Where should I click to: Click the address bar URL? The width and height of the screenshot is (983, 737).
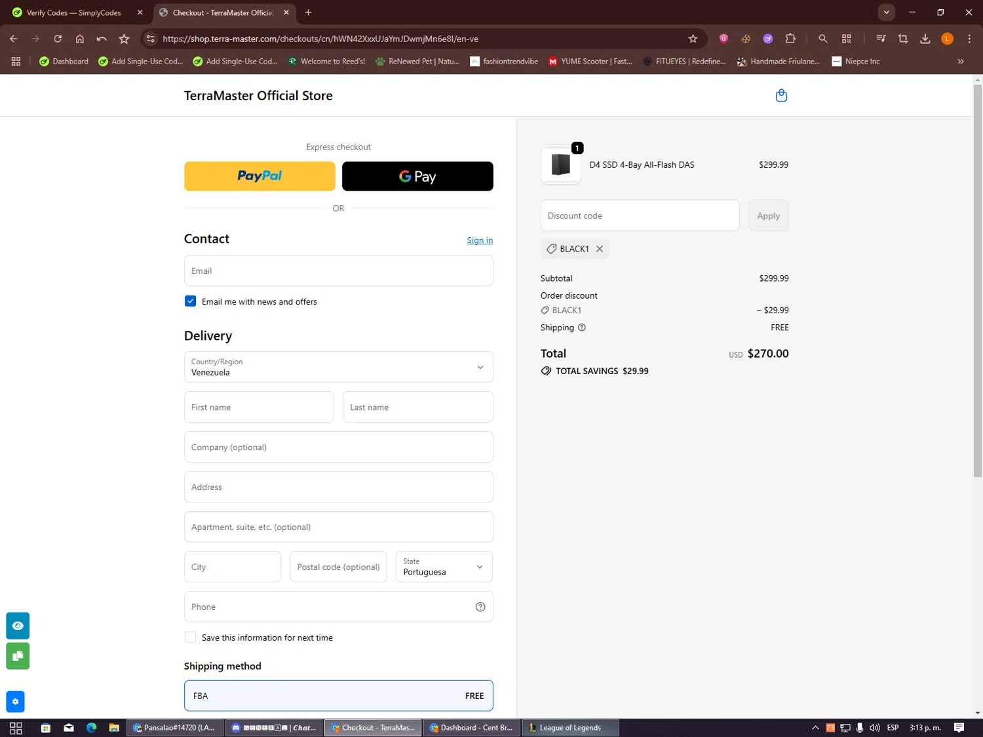click(x=320, y=39)
